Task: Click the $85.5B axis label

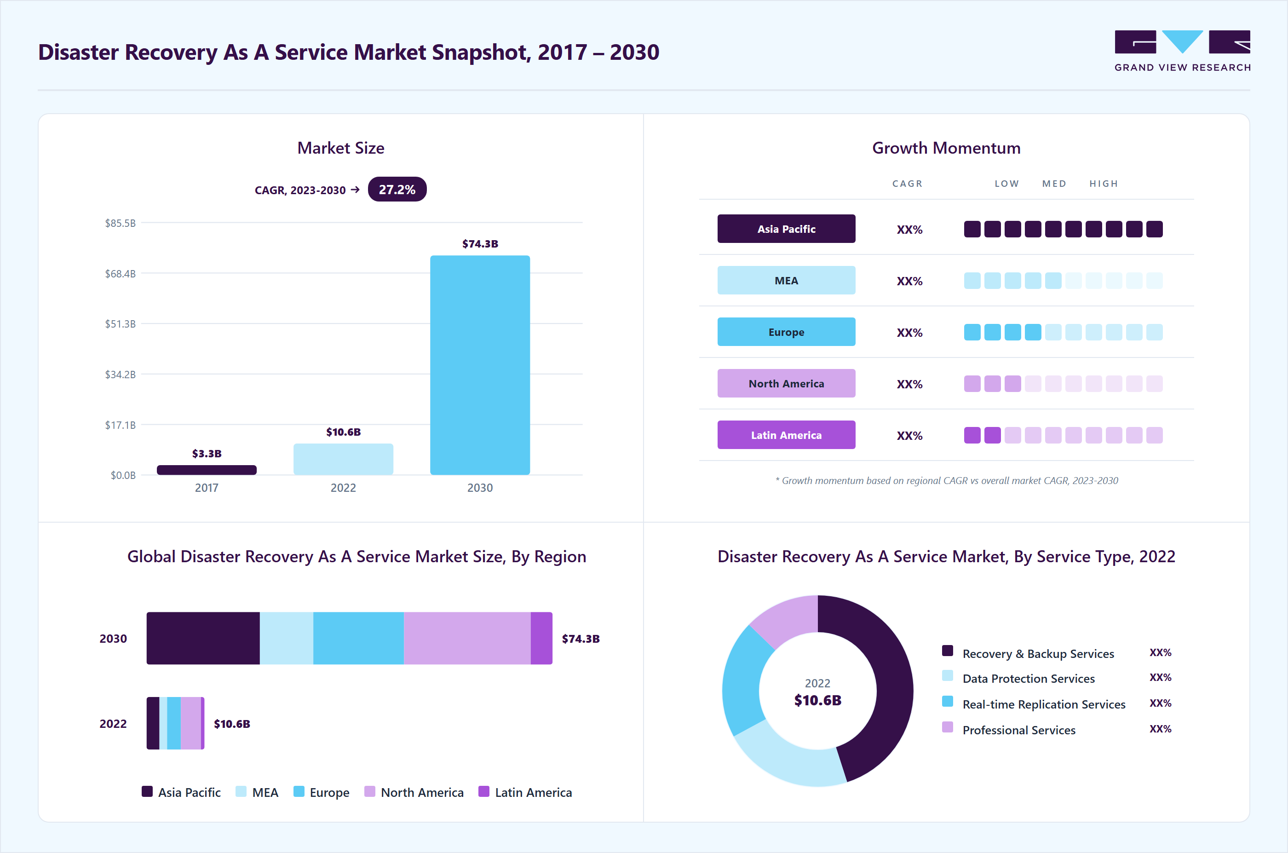Action: (x=120, y=223)
